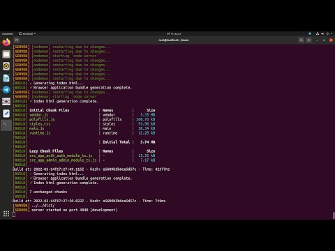
Task: Click the power icon in top bar
Action: (327, 33)
